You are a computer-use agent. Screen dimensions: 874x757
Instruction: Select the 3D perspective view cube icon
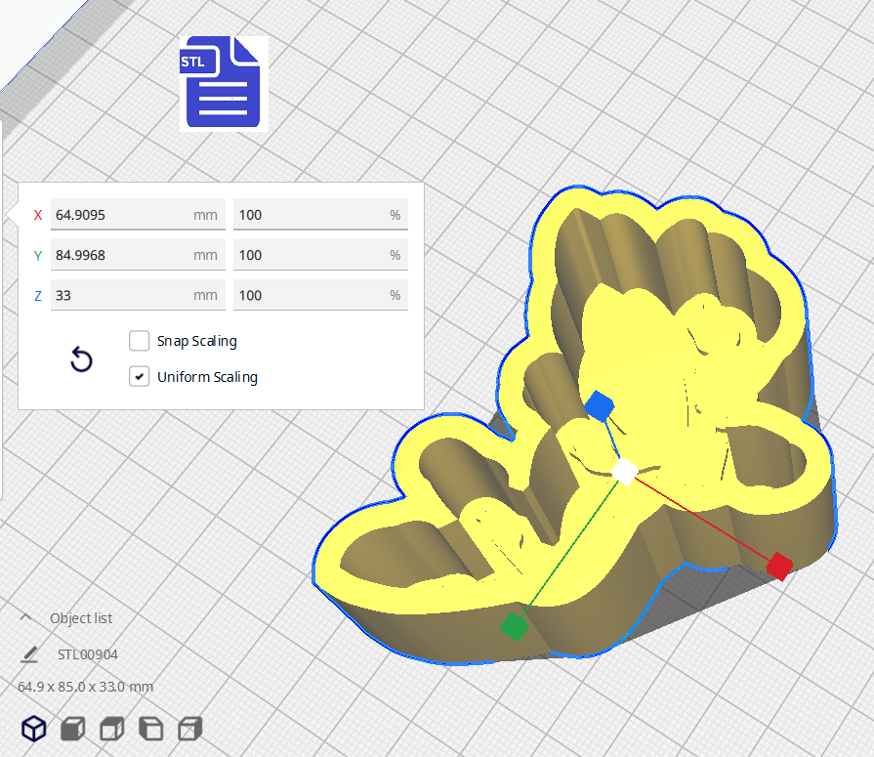(x=34, y=729)
